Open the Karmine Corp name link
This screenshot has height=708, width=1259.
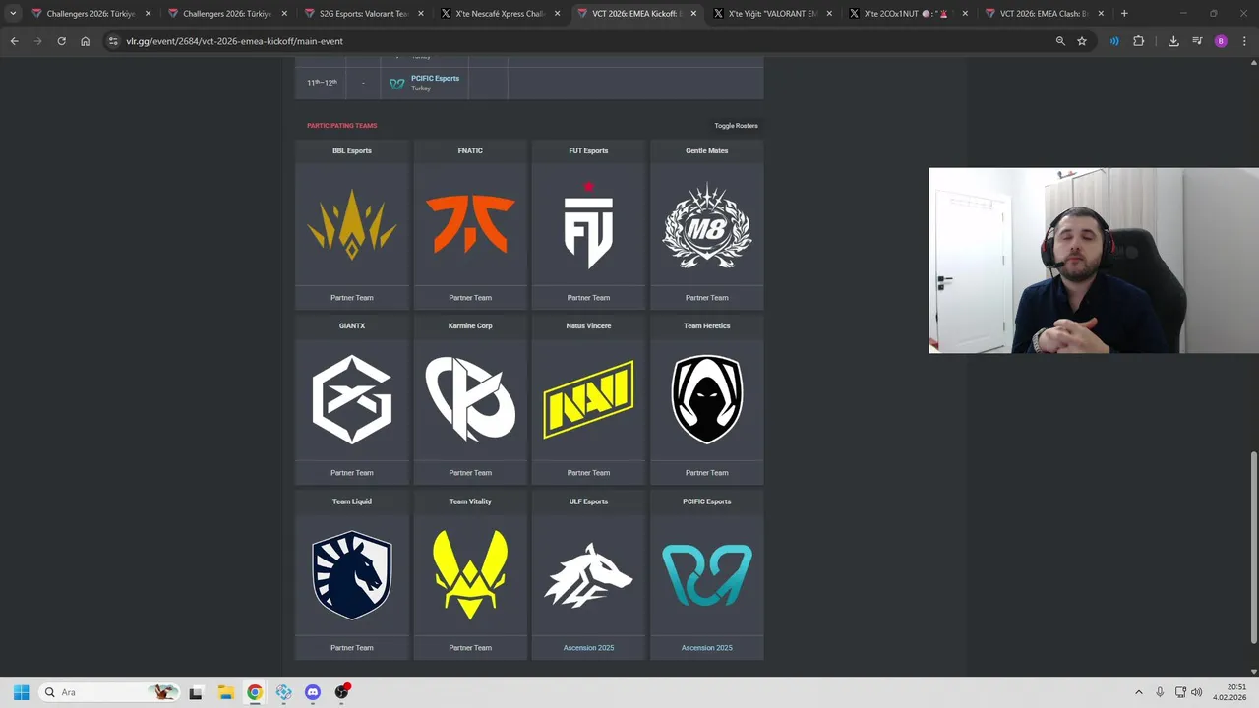(470, 325)
